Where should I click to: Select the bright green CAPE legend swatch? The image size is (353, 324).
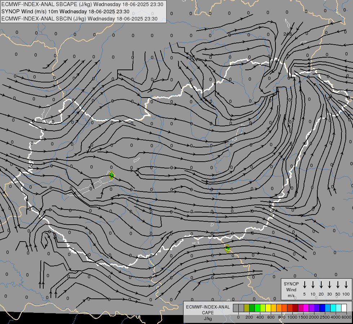pos(257,308)
